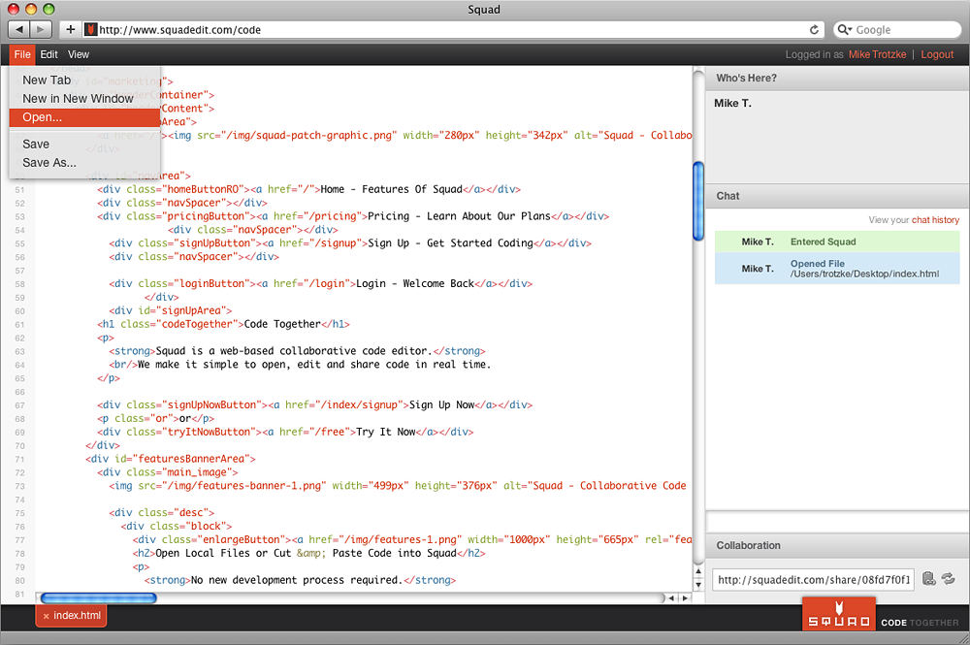This screenshot has height=645, width=970.
Task: Open the chat history link
Action: [x=935, y=220]
